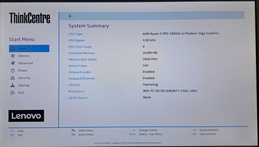Click the M.2 Drive 1 label

pos(77,92)
